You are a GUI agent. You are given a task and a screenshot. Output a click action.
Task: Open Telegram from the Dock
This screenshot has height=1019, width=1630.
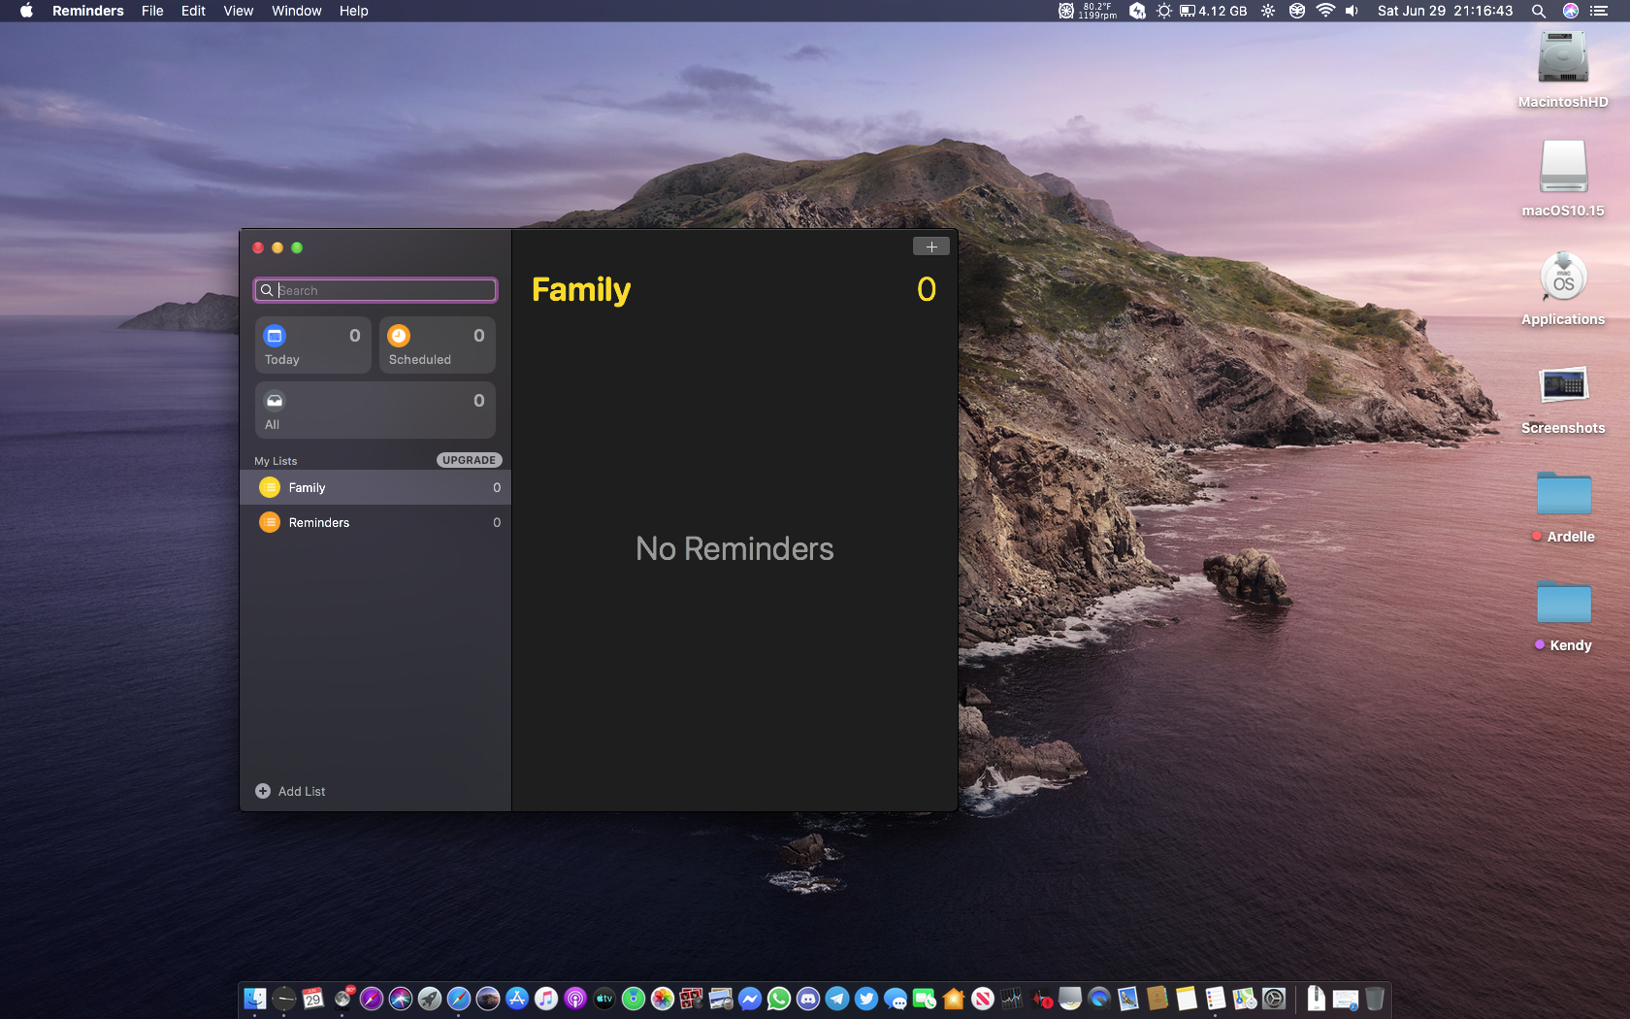(837, 999)
